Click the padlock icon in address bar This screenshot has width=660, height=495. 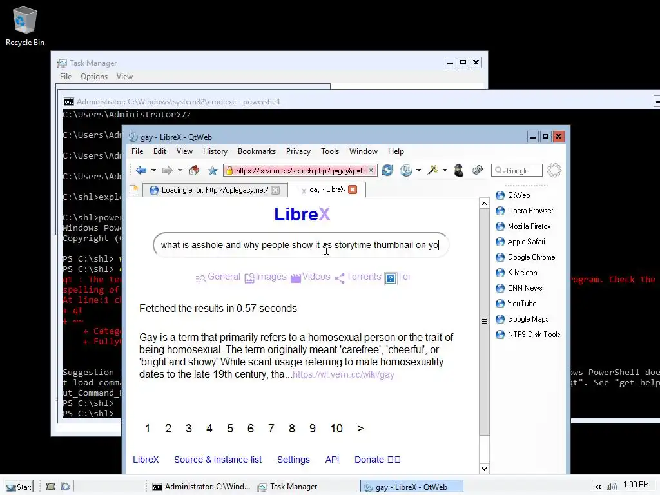(229, 170)
